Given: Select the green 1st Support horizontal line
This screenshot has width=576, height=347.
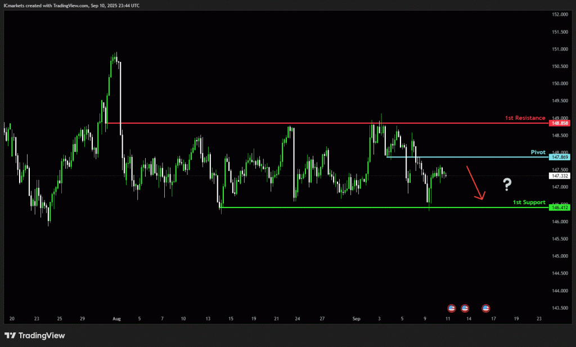Looking at the screenshot, I should pos(384,208).
